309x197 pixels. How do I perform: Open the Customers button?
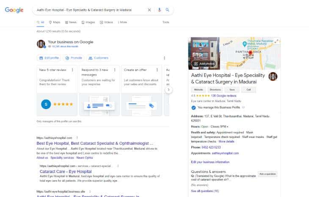click(x=98, y=58)
